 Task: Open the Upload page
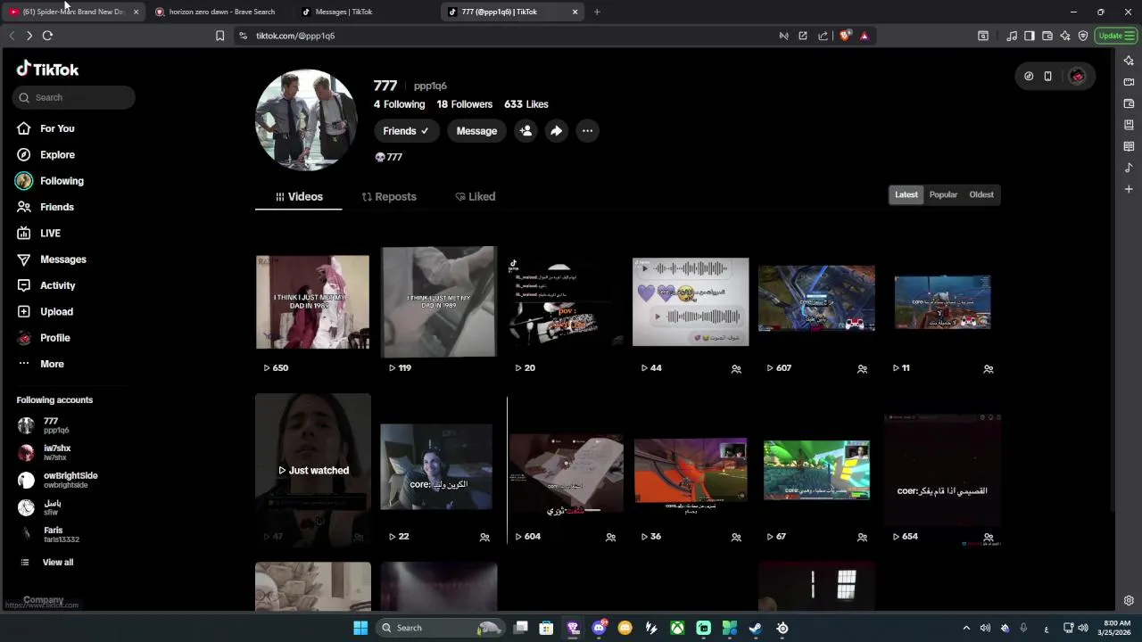point(56,311)
